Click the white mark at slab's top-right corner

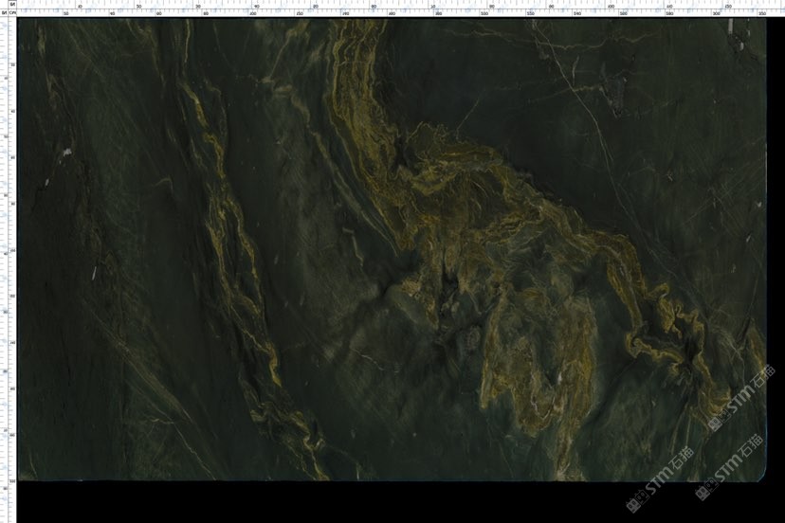[x=730, y=27]
